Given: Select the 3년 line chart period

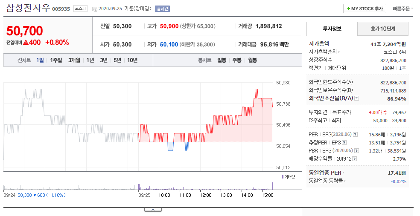Looking at the screenshot, I should point(104,60).
